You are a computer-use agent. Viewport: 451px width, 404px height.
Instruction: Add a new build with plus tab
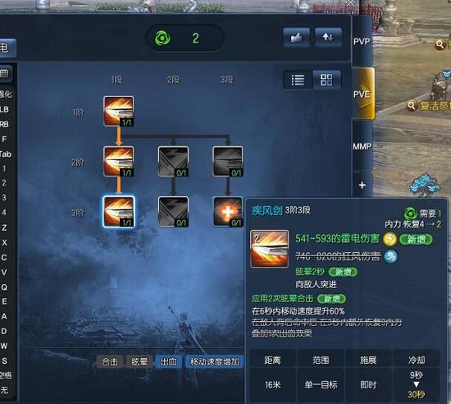(362, 185)
